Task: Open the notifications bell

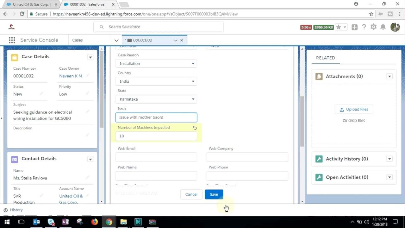Action: pyautogui.click(x=383, y=27)
